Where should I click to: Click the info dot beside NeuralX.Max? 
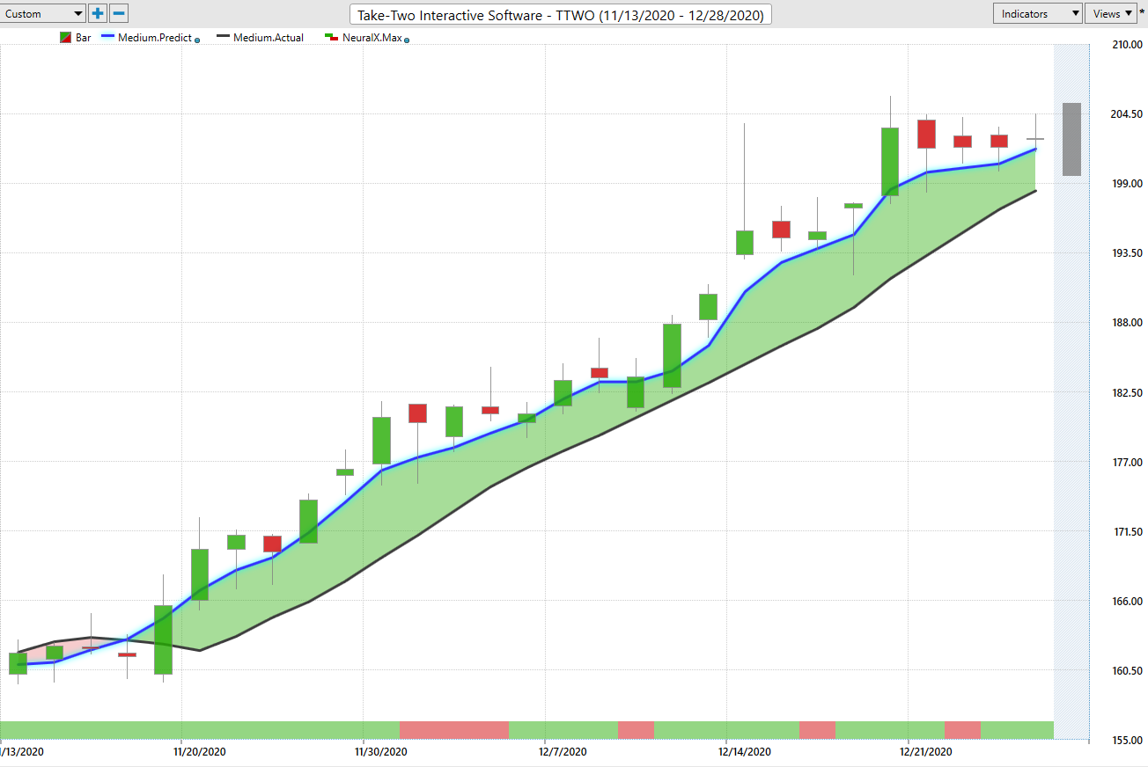[x=407, y=40]
